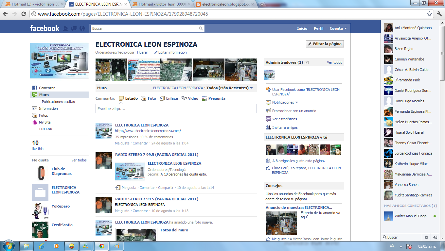Viewport: 445px width, 251px height.
Task: Click the Editar la página button
Action: [x=325, y=43]
